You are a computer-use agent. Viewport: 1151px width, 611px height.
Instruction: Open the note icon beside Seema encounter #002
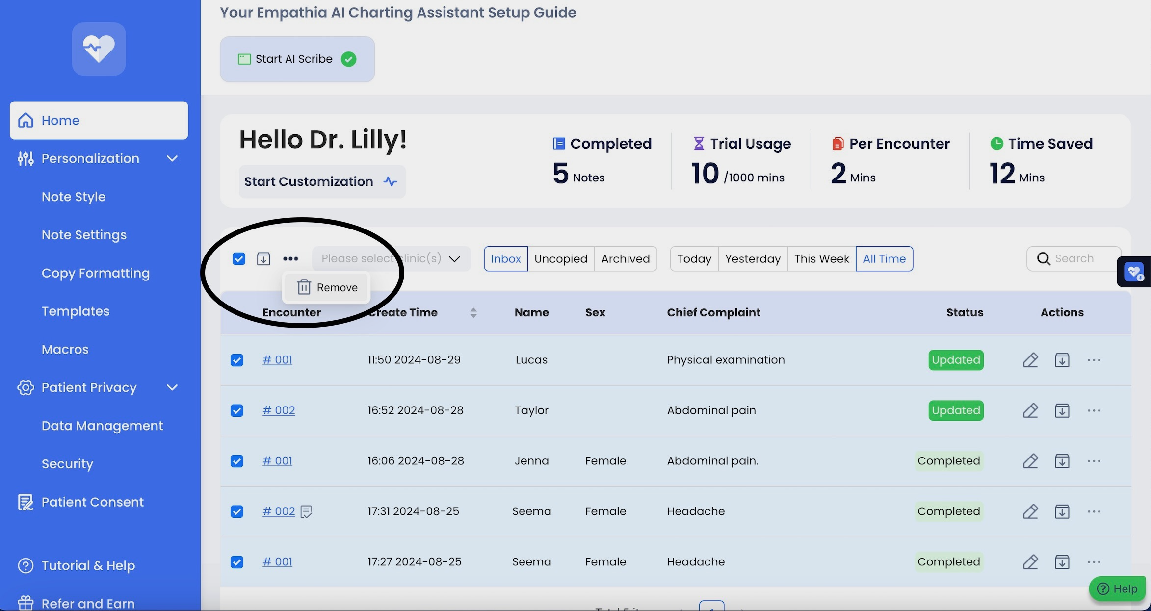tap(306, 511)
